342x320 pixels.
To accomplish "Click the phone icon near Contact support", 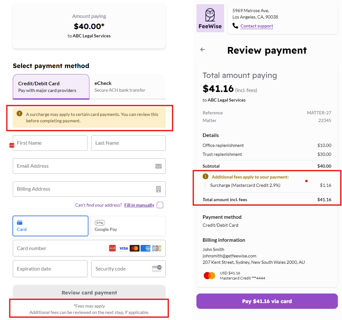I will pyautogui.click(x=235, y=26).
